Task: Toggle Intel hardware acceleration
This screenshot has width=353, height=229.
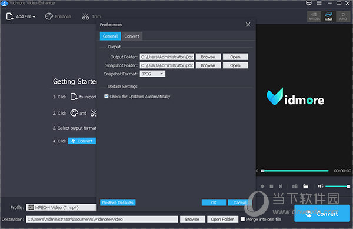Action: tap(328, 16)
